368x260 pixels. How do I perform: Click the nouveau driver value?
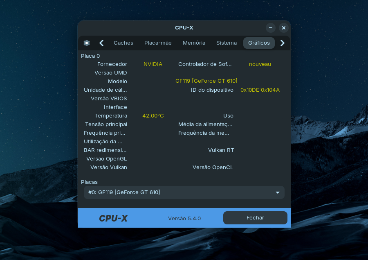260,64
